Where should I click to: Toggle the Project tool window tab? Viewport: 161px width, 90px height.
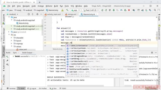pos(4,51)
